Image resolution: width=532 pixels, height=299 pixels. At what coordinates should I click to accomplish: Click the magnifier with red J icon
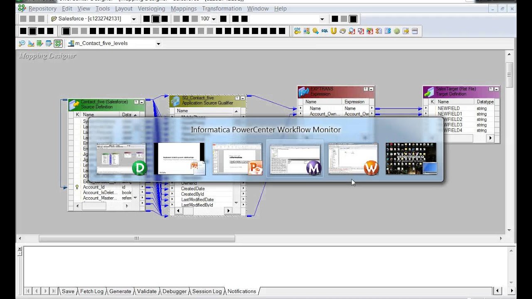pos(352,31)
